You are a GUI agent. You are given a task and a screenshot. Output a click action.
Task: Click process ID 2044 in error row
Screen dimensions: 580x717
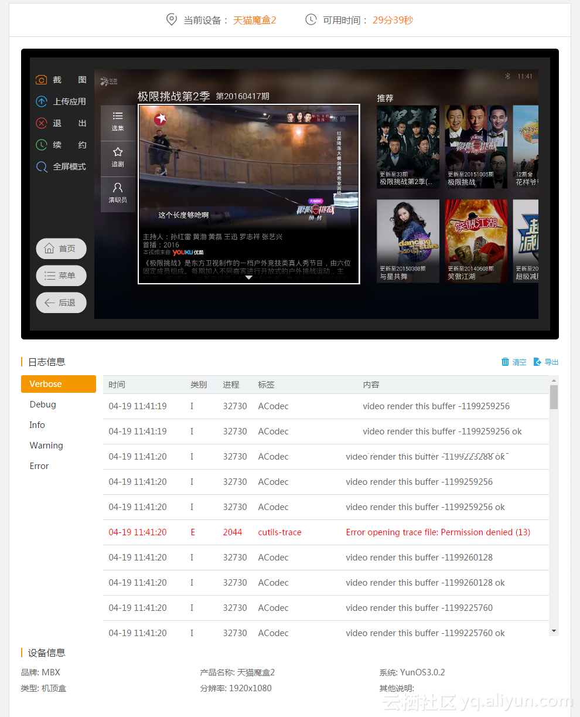(233, 532)
